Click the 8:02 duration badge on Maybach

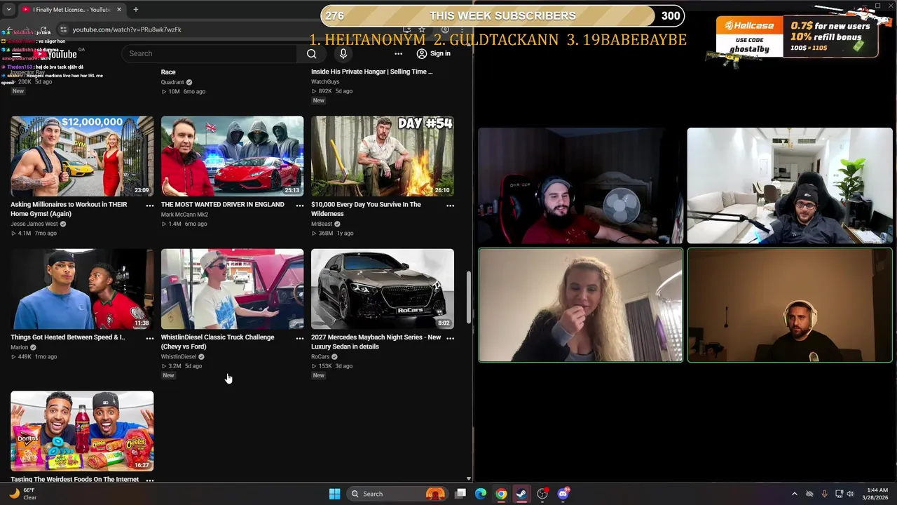pos(444,323)
